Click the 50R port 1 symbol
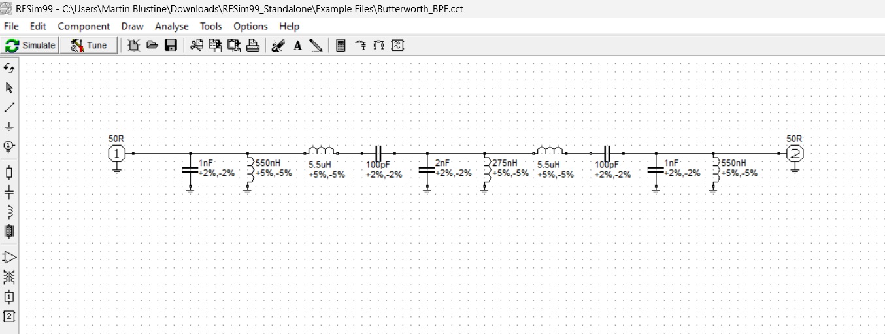The image size is (885, 334). click(116, 154)
